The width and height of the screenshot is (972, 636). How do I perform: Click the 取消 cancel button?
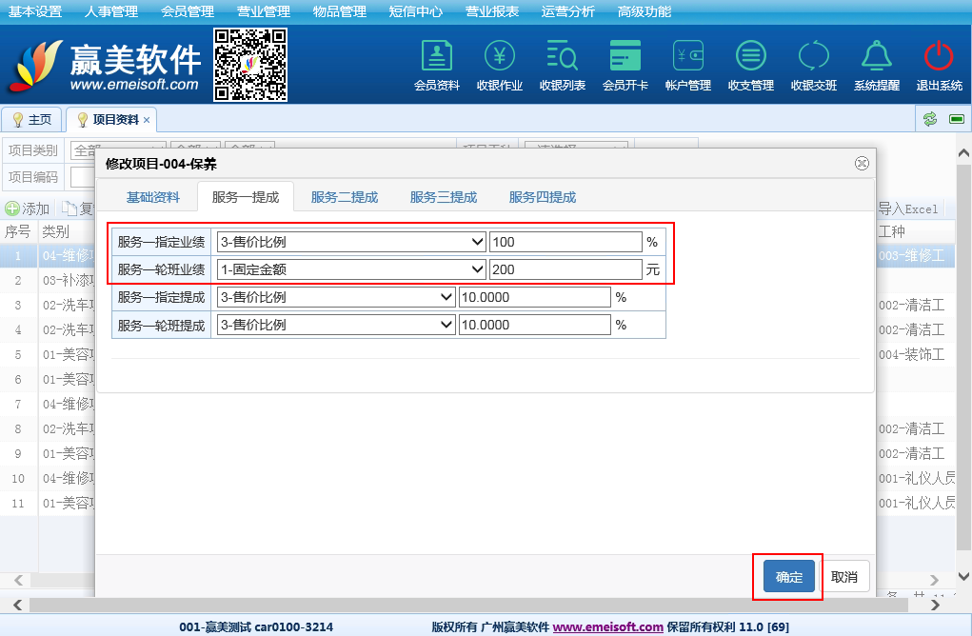[x=843, y=577]
